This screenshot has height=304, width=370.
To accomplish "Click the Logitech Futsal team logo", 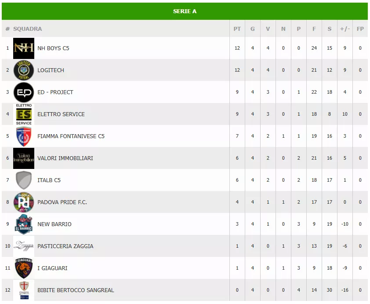I will click(24, 70).
